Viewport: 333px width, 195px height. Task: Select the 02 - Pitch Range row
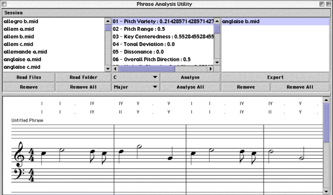point(163,29)
